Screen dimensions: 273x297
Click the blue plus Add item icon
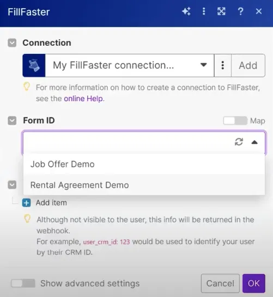[x=26, y=203]
